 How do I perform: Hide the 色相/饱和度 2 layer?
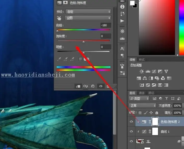click(132, 122)
